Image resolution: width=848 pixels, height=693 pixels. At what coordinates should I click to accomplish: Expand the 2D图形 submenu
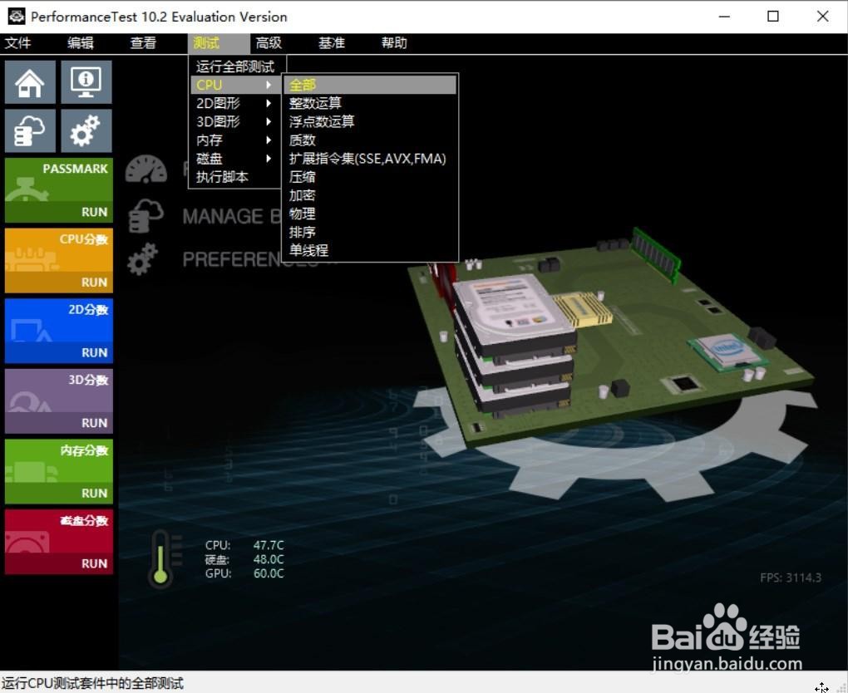(x=235, y=103)
